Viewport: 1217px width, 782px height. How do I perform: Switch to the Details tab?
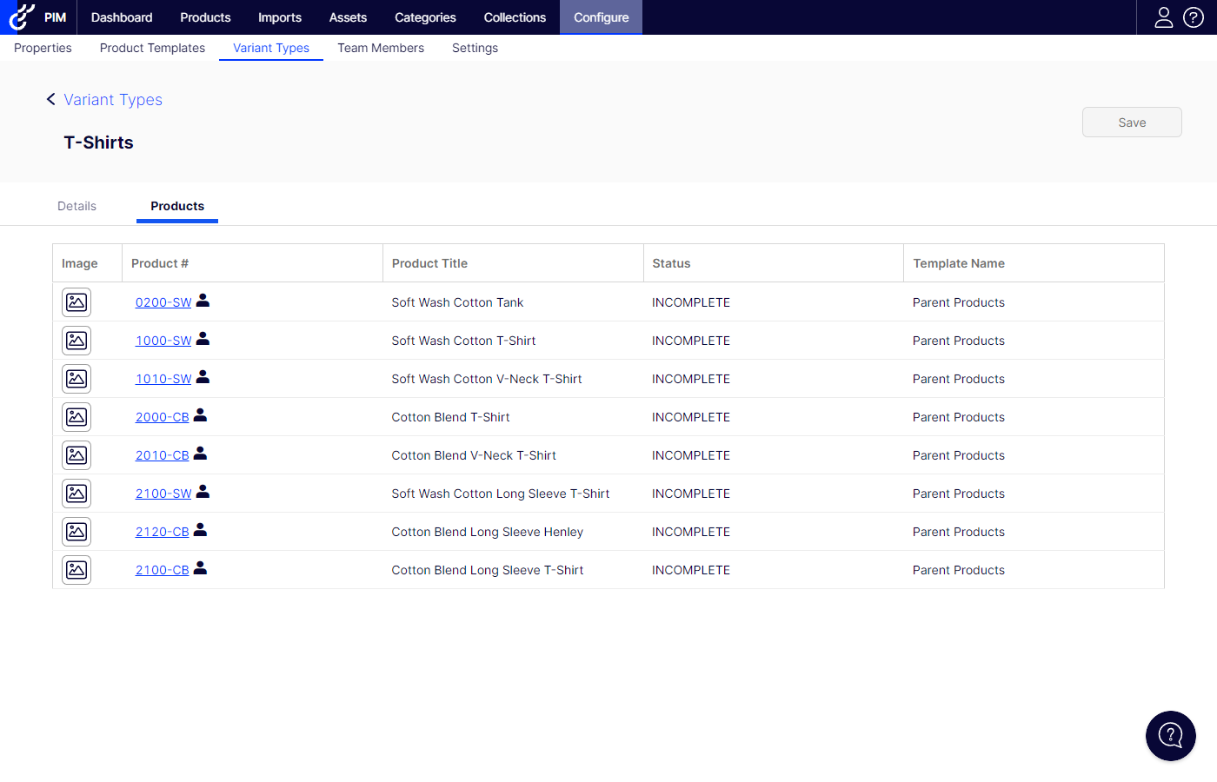(76, 206)
